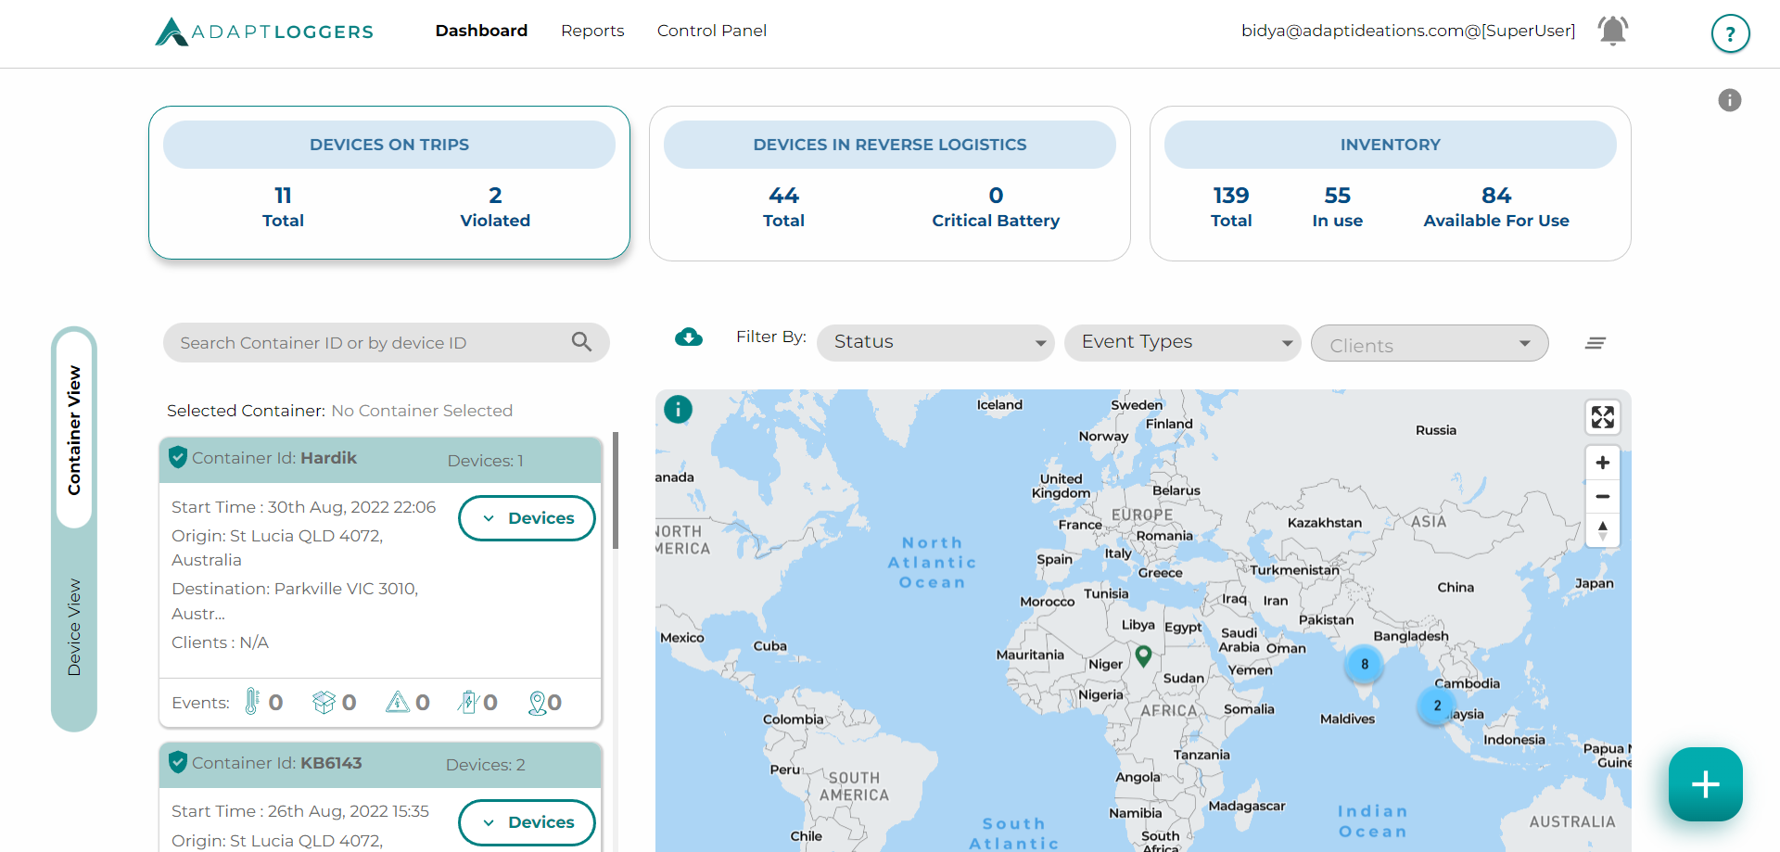The width and height of the screenshot is (1780, 852).
Task: Click the Hardik box event icon
Action: click(x=324, y=703)
